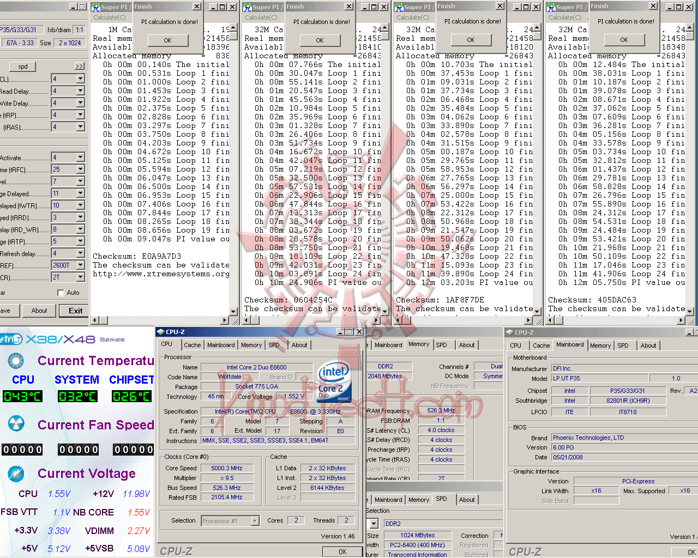698x558 pixels.
Task: Click Super PI icon of window with checksum 0604254C
Action: point(247,7)
